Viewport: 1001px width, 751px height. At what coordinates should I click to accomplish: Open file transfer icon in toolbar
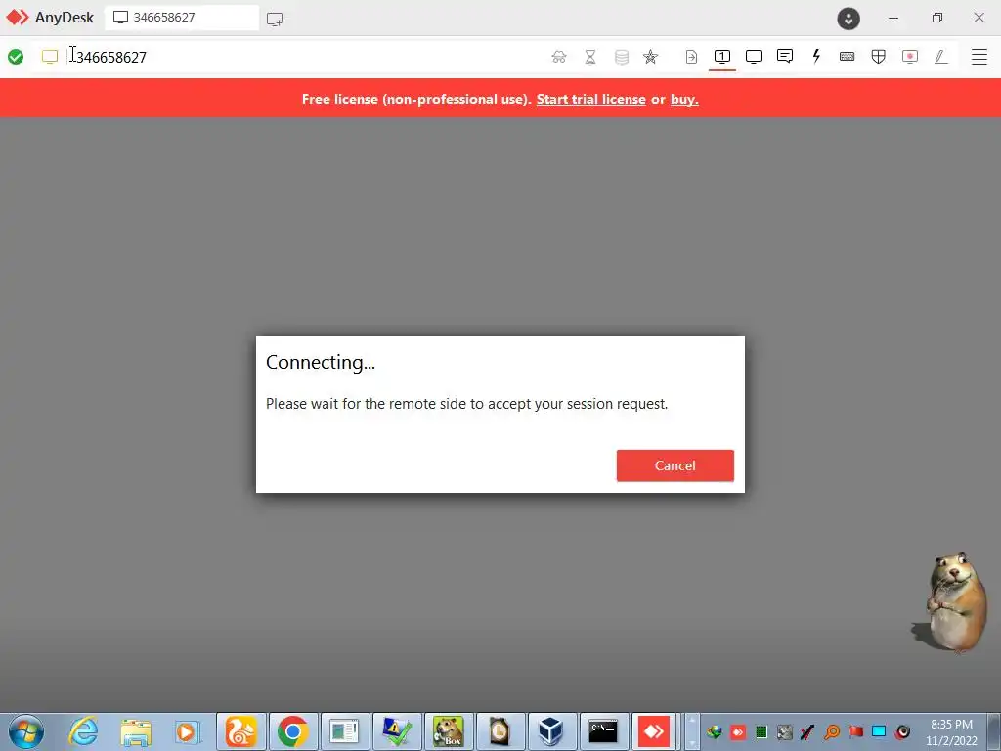(x=691, y=57)
